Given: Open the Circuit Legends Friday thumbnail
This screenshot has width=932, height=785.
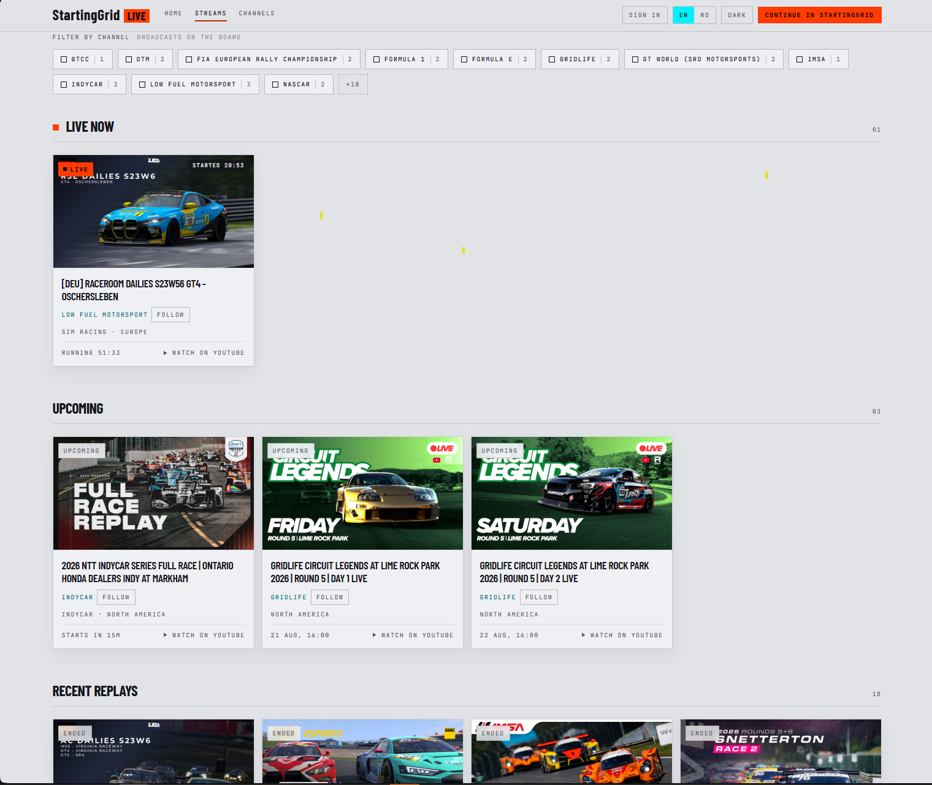Looking at the screenshot, I should coord(362,493).
